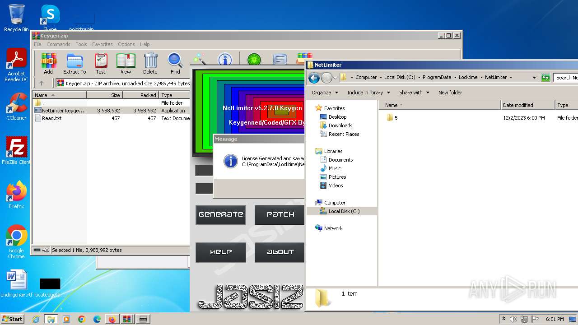Click the Wizard wand icon in WinRAR

(200, 59)
